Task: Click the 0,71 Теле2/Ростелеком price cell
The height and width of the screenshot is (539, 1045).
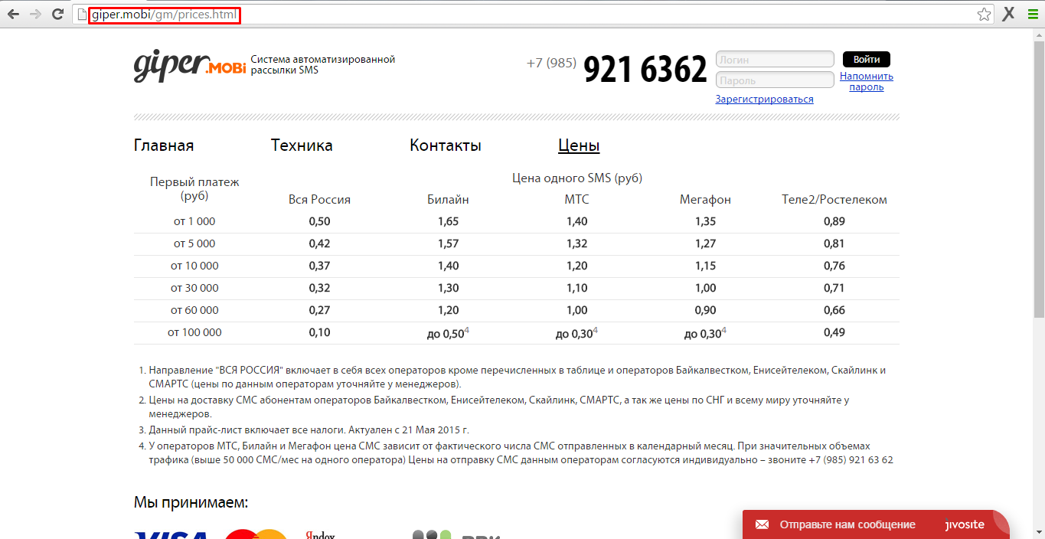Action: [x=834, y=288]
